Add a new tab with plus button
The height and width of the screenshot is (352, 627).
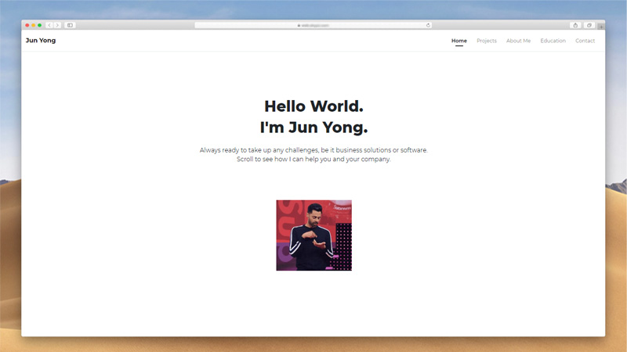(600, 26)
